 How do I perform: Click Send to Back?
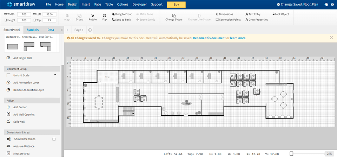click(121, 20)
